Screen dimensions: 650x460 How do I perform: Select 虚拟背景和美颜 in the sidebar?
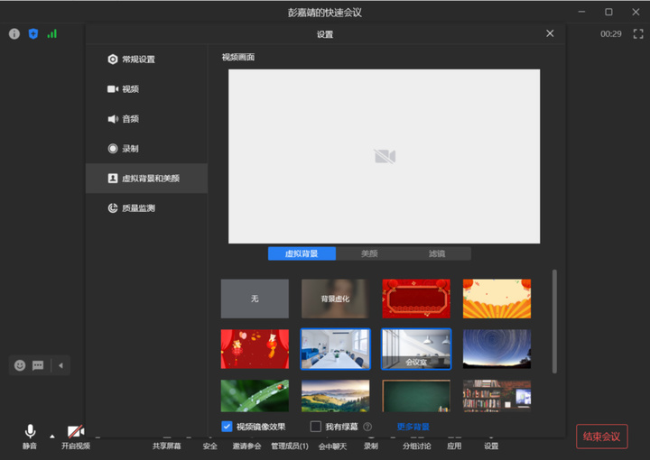147,179
